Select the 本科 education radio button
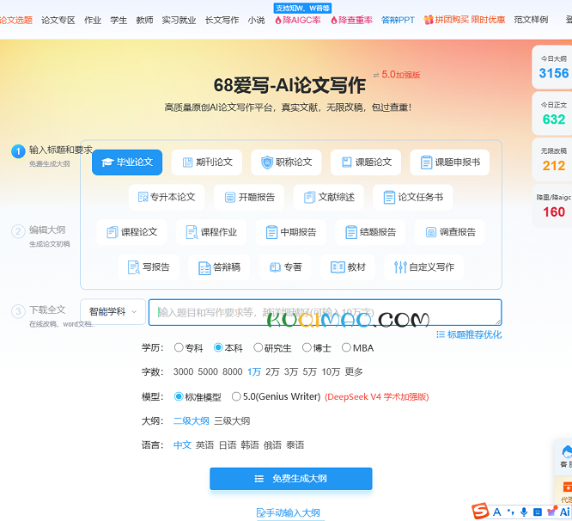The image size is (572, 521). click(218, 347)
